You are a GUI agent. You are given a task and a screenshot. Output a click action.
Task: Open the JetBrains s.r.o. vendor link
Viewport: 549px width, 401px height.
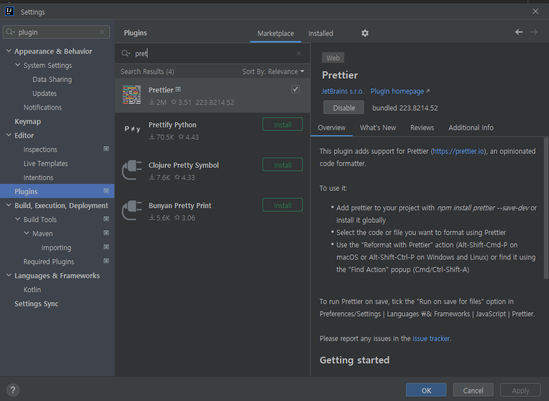[343, 91]
